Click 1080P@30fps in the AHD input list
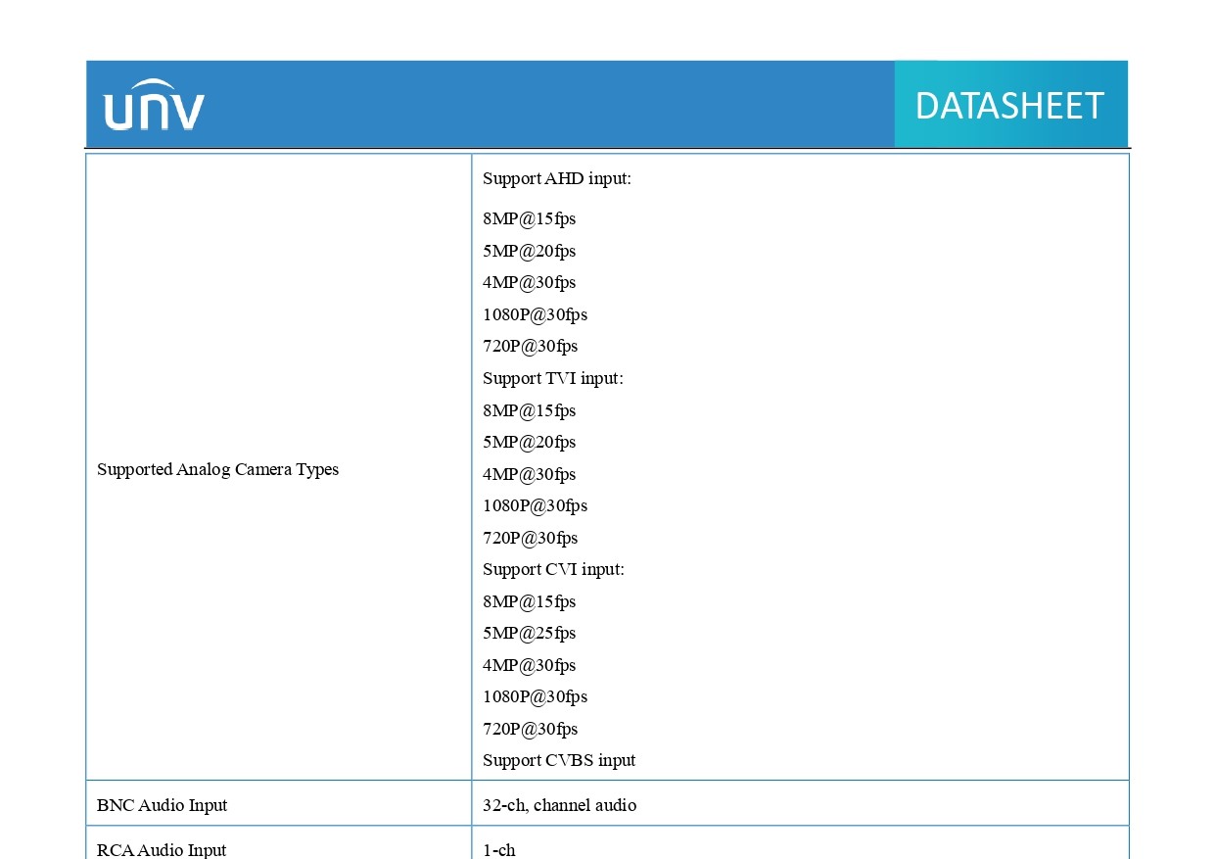 (x=535, y=314)
